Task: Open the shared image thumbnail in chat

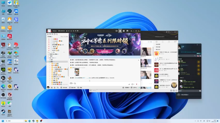Action: point(77,72)
